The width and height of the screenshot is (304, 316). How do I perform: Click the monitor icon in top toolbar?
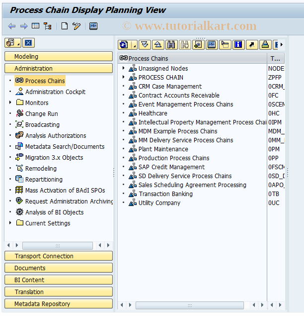point(93,26)
